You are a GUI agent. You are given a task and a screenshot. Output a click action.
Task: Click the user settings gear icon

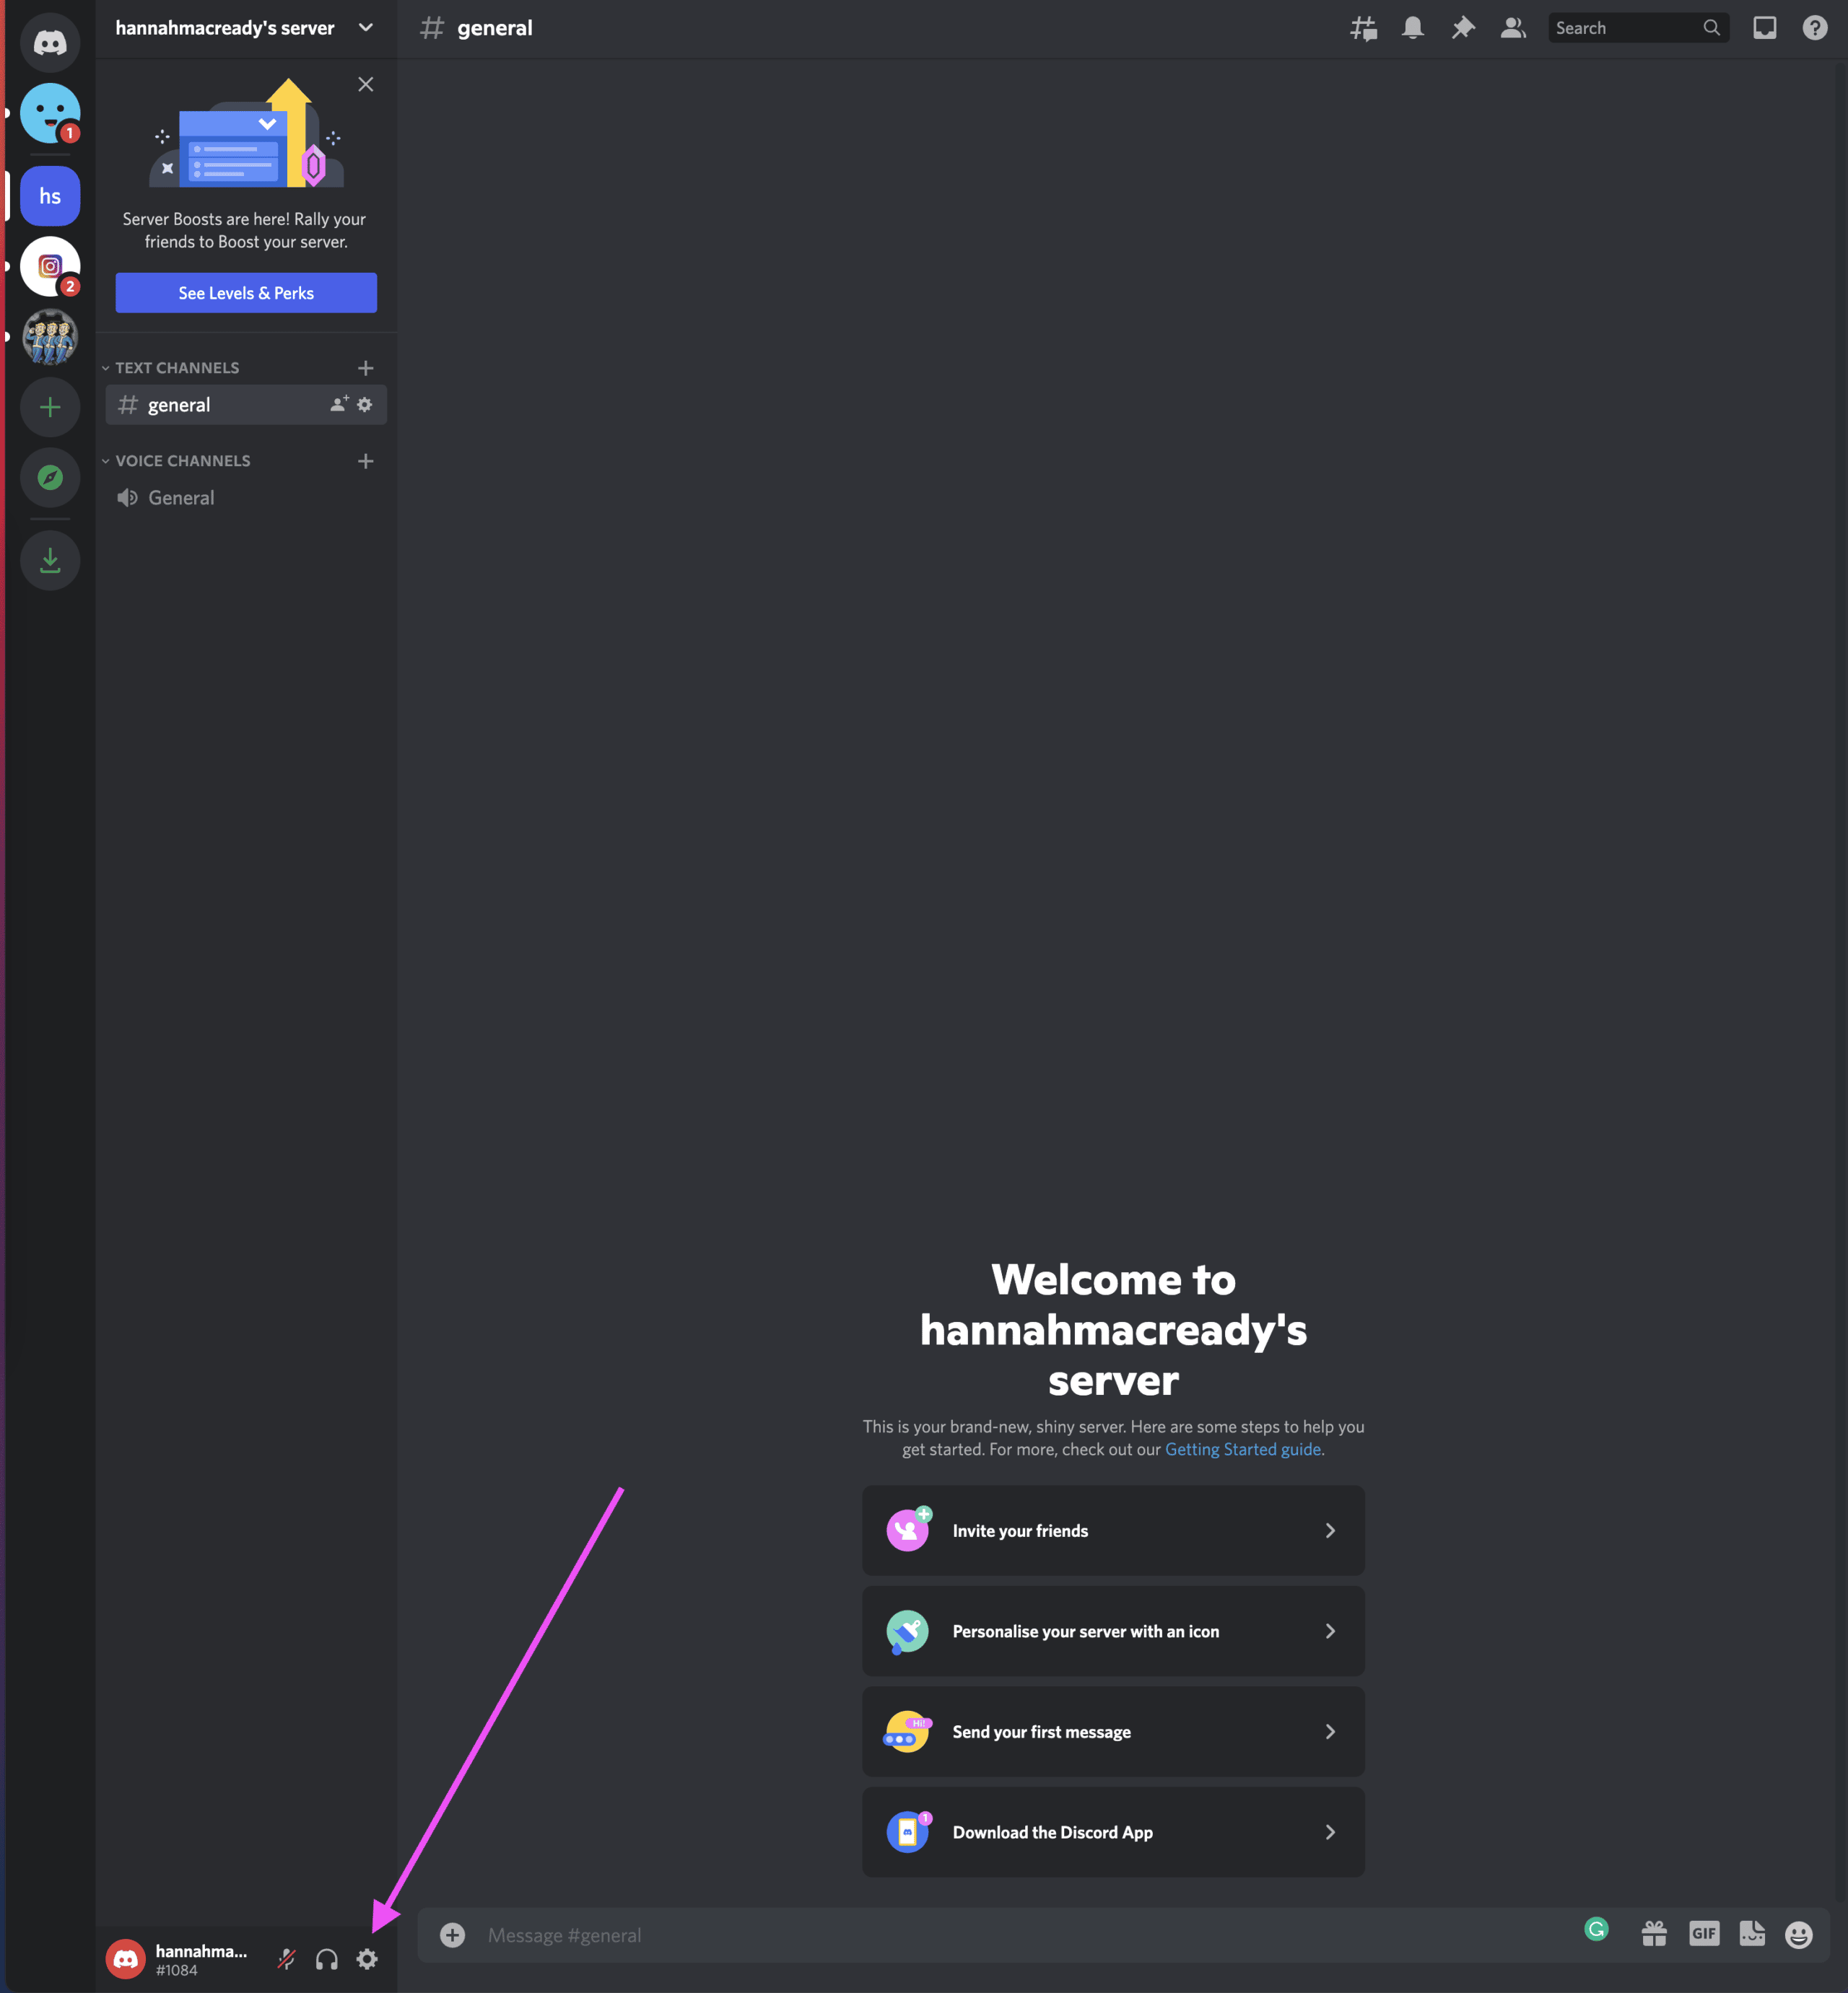point(368,1958)
